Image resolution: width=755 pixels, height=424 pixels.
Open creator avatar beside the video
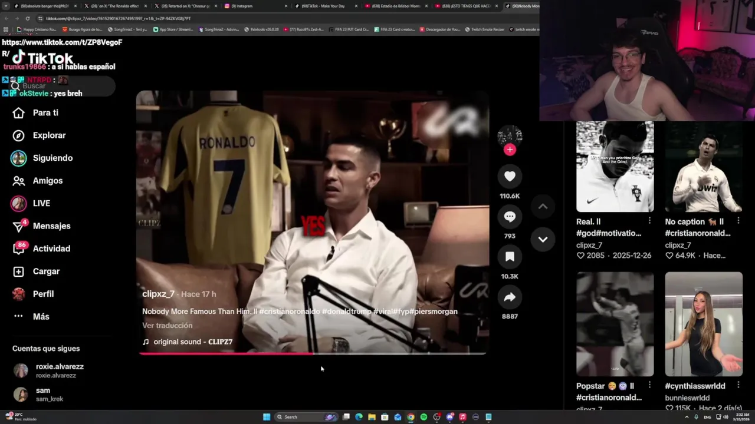pyautogui.click(x=510, y=135)
